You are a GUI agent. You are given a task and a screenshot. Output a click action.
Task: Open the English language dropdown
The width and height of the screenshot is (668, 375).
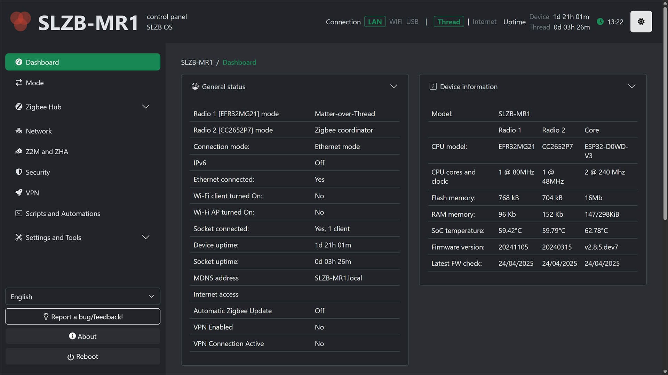82,297
